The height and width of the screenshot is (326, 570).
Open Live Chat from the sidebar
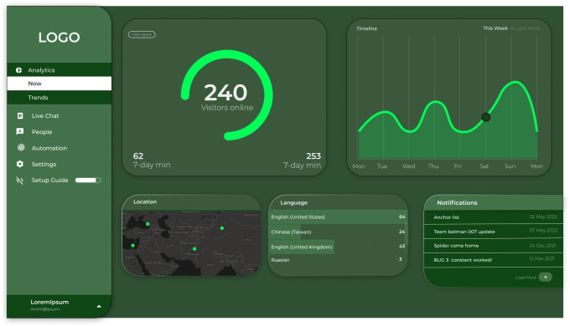click(x=45, y=115)
